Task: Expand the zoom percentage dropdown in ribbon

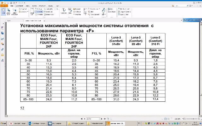Action: coord(56,9)
